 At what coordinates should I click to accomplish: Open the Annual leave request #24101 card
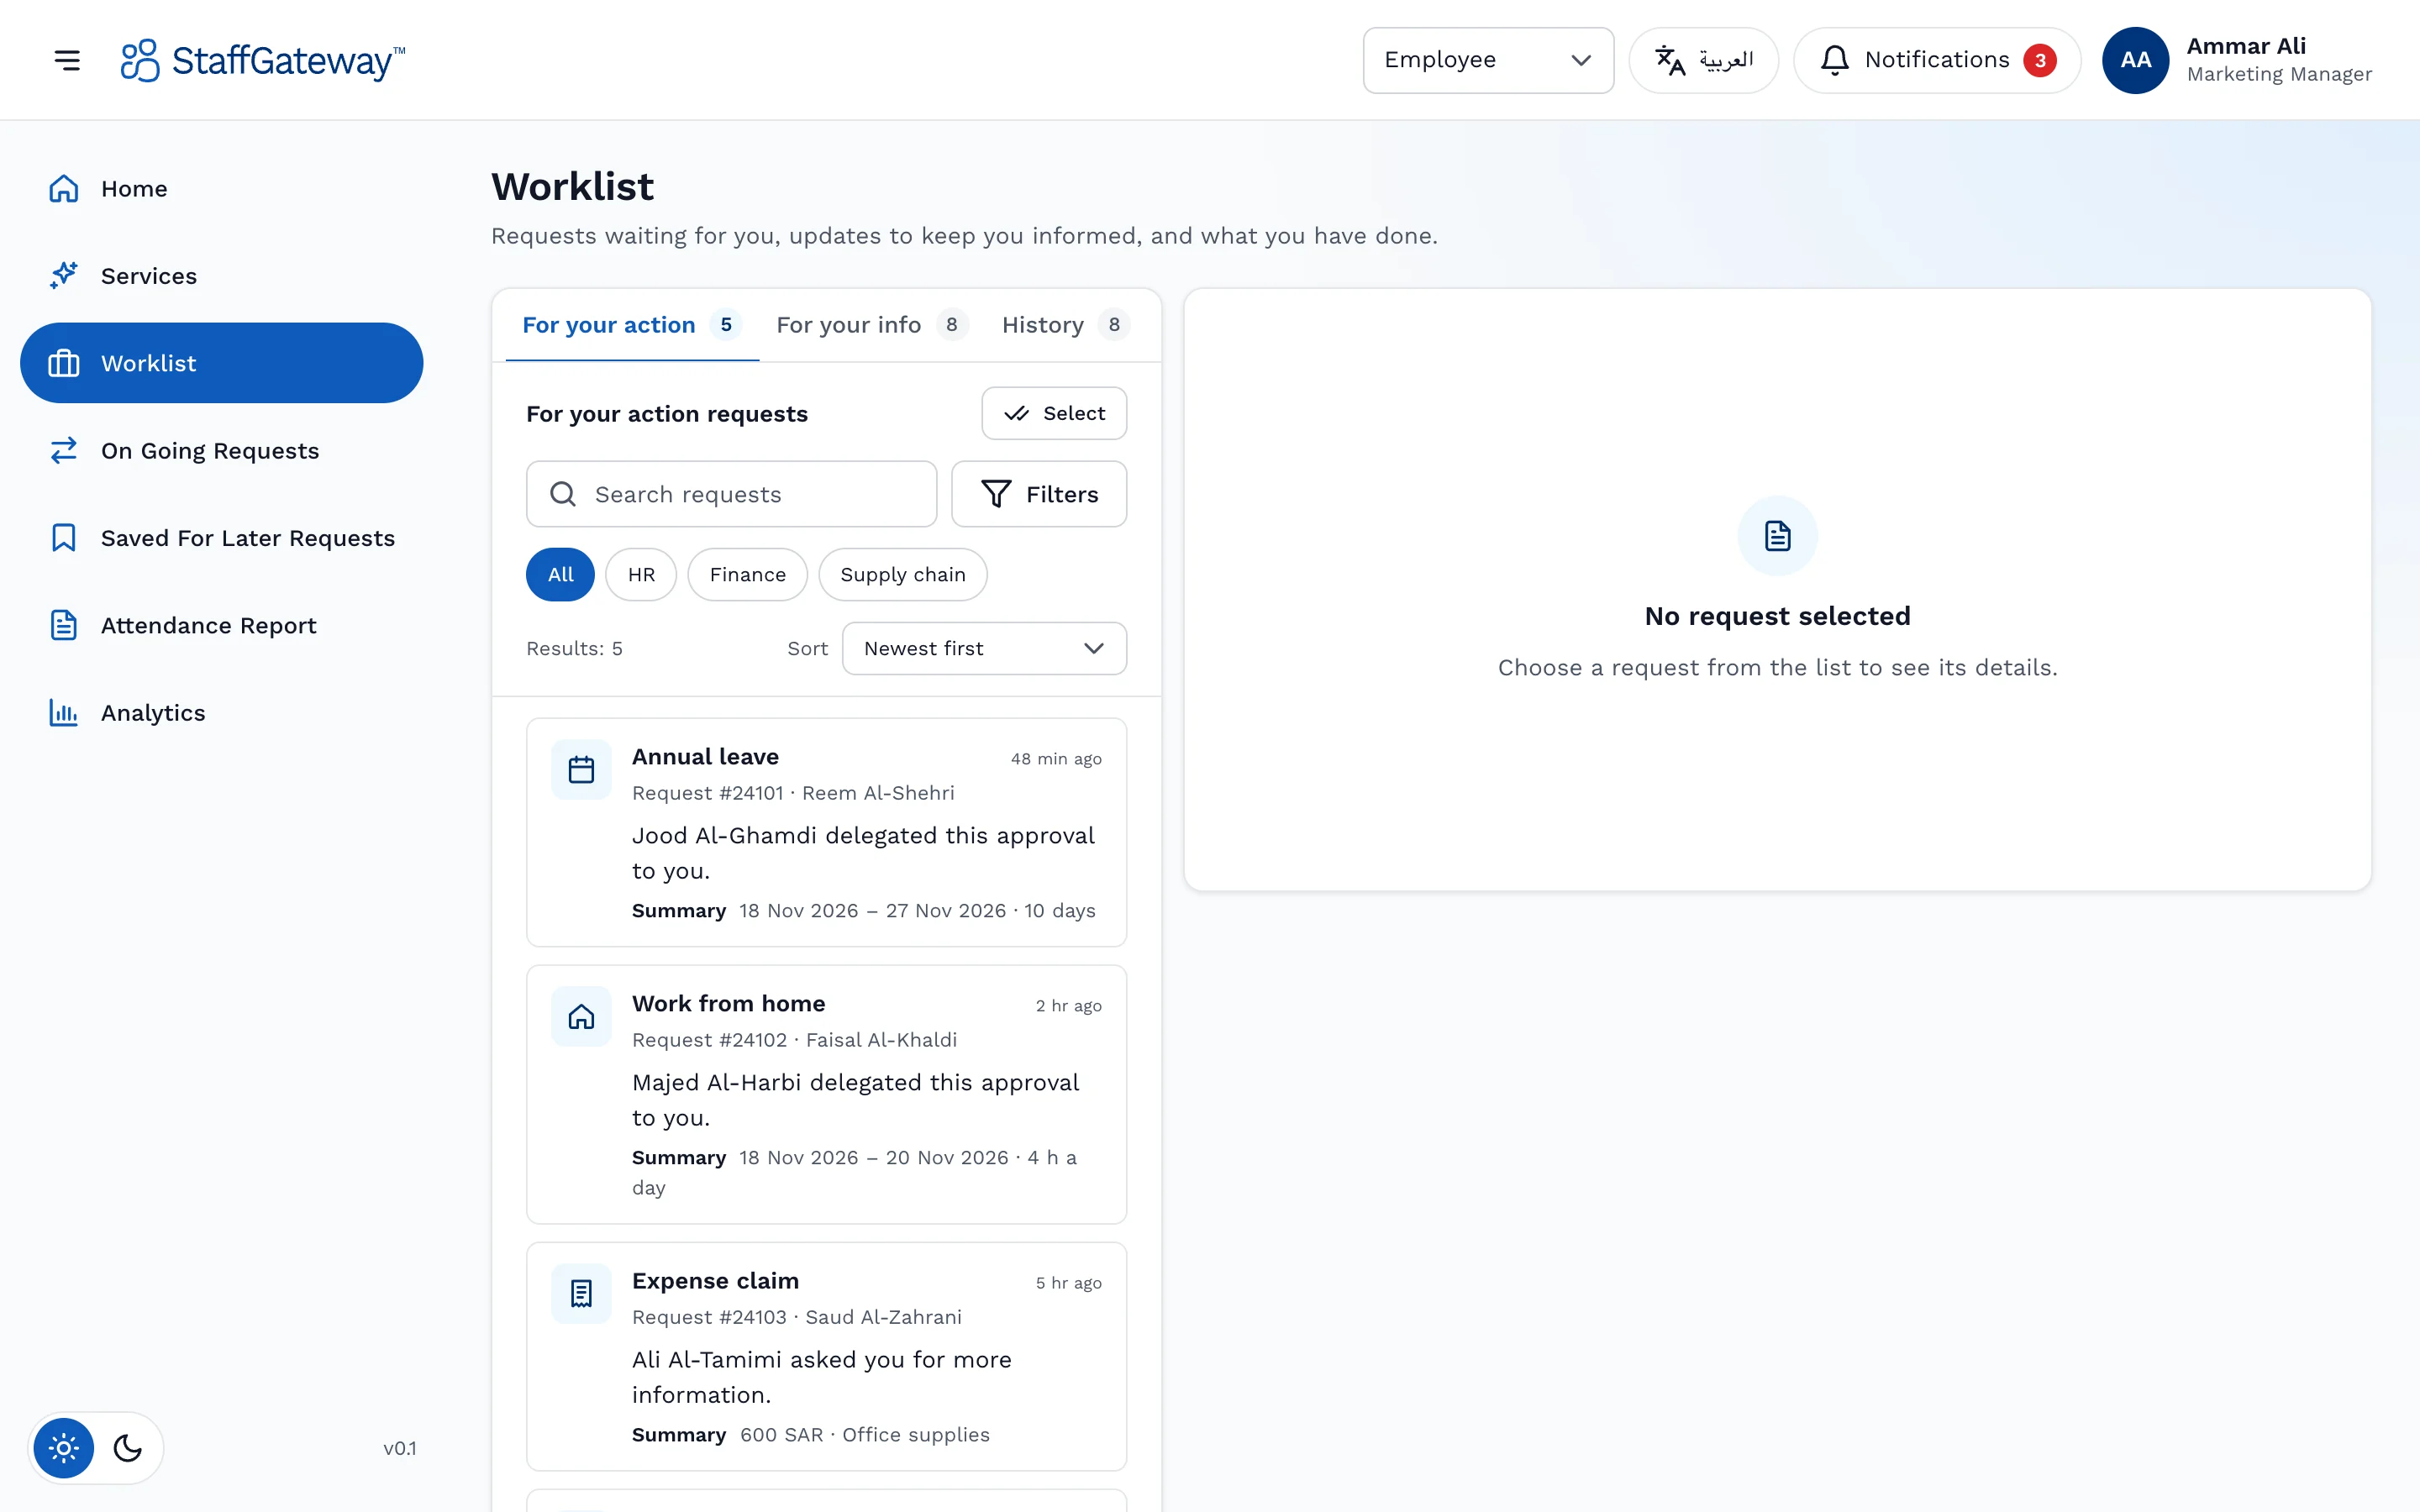pos(826,832)
